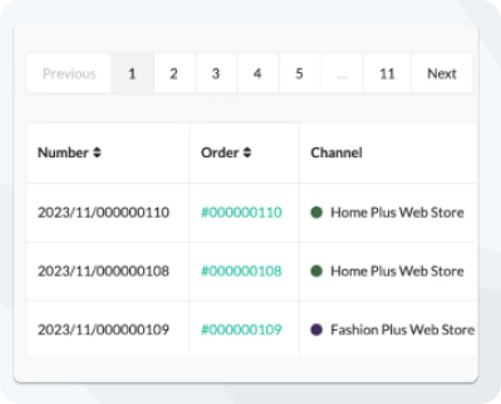
Task: Select invoice number 2023/11/000000110
Action: (x=103, y=213)
